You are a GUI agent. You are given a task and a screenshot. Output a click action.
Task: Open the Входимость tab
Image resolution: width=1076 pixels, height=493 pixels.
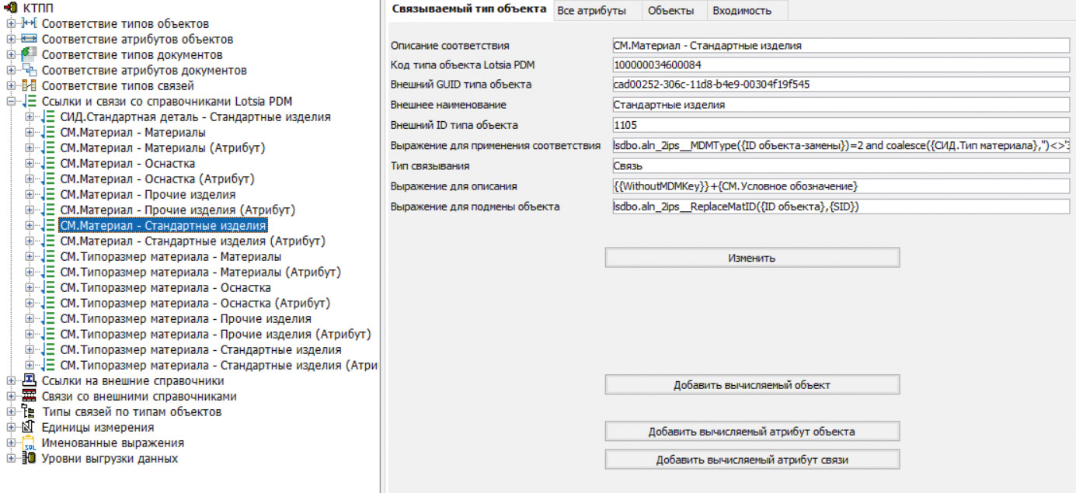pos(742,11)
